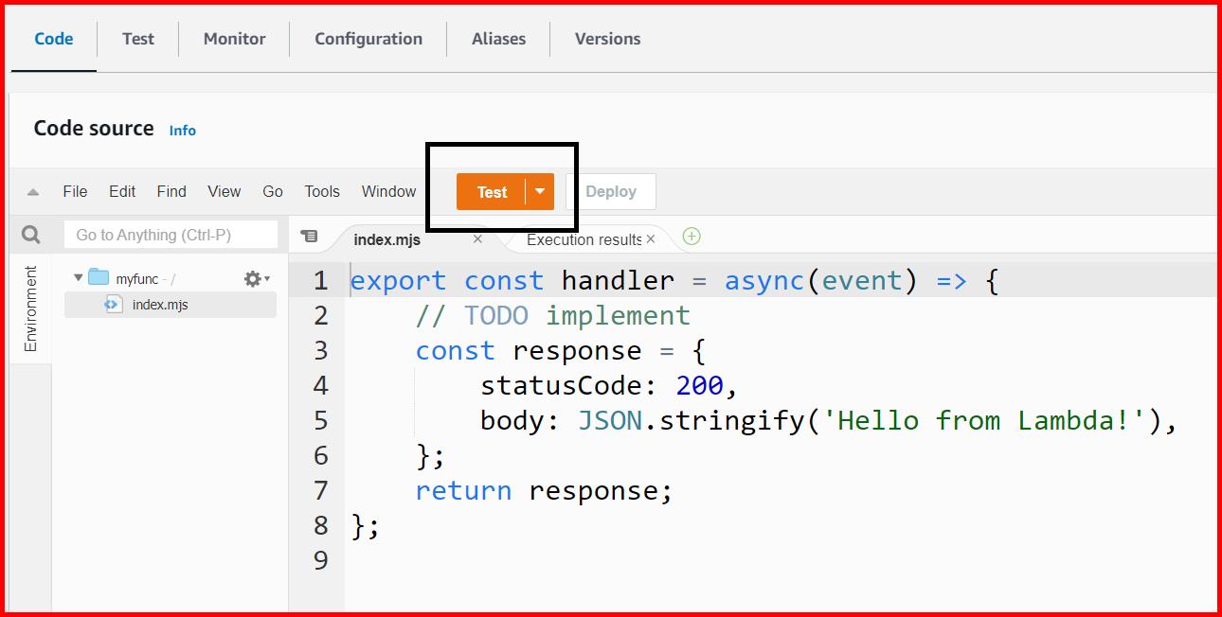
Task: Close the Execution results tab
Action: point(651,238)
